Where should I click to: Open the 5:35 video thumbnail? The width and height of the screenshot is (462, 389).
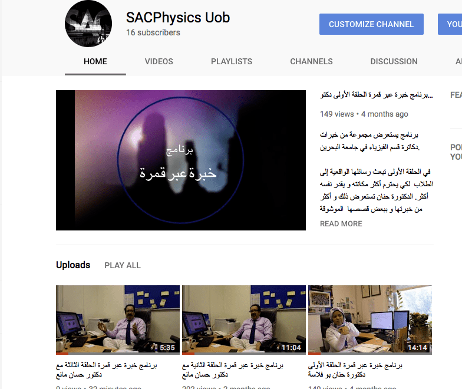118,319
